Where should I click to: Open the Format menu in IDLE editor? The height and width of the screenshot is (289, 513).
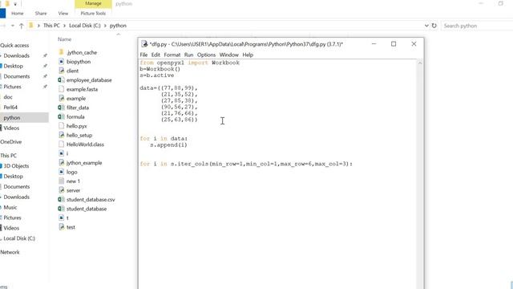point(172,55)
